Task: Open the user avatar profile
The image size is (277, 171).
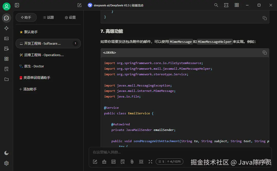Action: (x=6, y=6)
